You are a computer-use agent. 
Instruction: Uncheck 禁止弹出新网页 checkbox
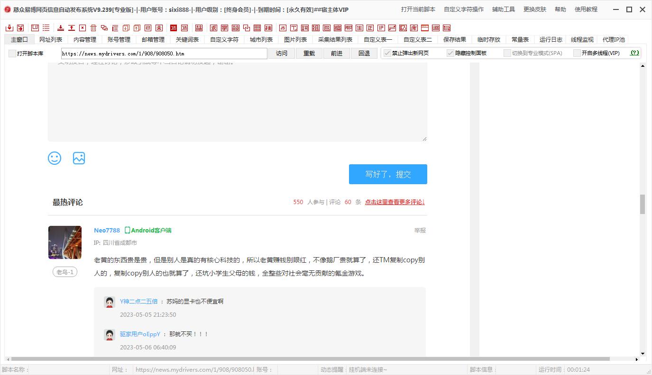pyautogui.click(x=387, y=53)
